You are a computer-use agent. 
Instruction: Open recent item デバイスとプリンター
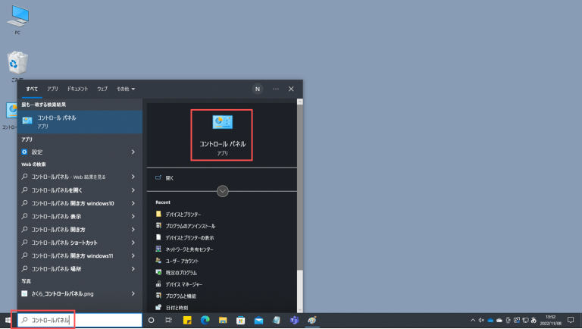point(178,215)
